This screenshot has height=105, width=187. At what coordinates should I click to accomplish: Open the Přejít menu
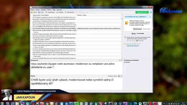click(54, 10)
